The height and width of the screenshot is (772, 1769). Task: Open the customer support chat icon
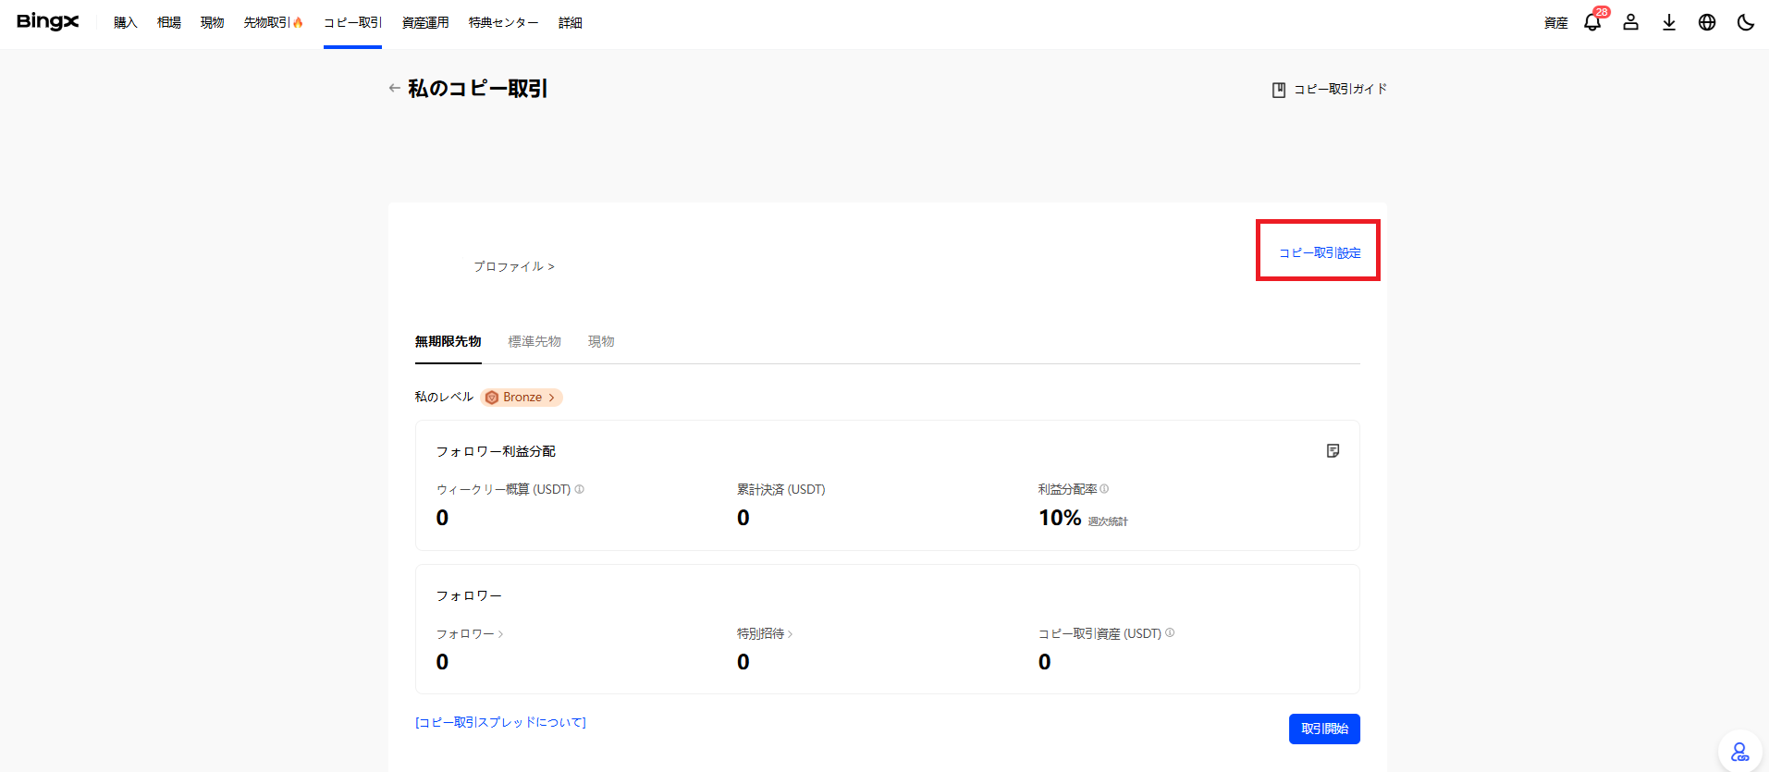1739,753
